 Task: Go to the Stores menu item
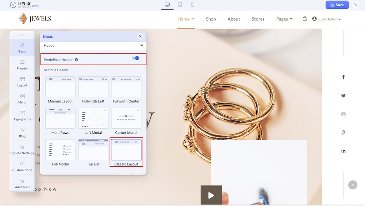pyautogui.click(x=258, y=19)
